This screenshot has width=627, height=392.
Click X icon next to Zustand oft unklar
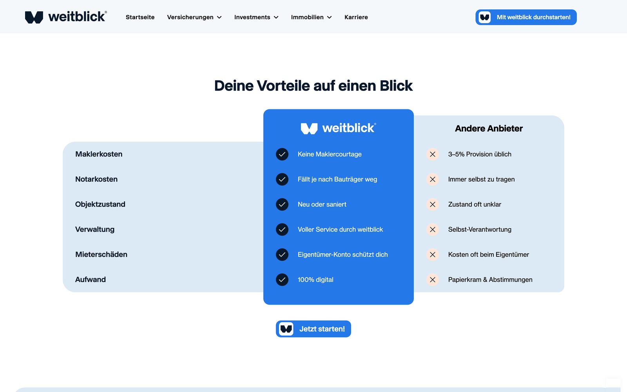433,205
